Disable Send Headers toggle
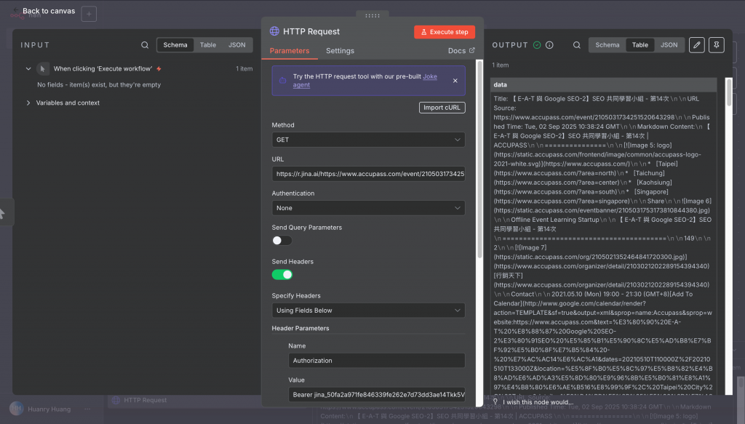Viewport: 745px width, 424px height. (x=282, y=274)
